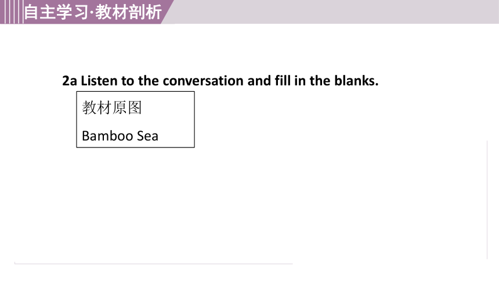Click the word 'Bamboo' in the box
The image size is (499, 281).
tap(107, 136)
